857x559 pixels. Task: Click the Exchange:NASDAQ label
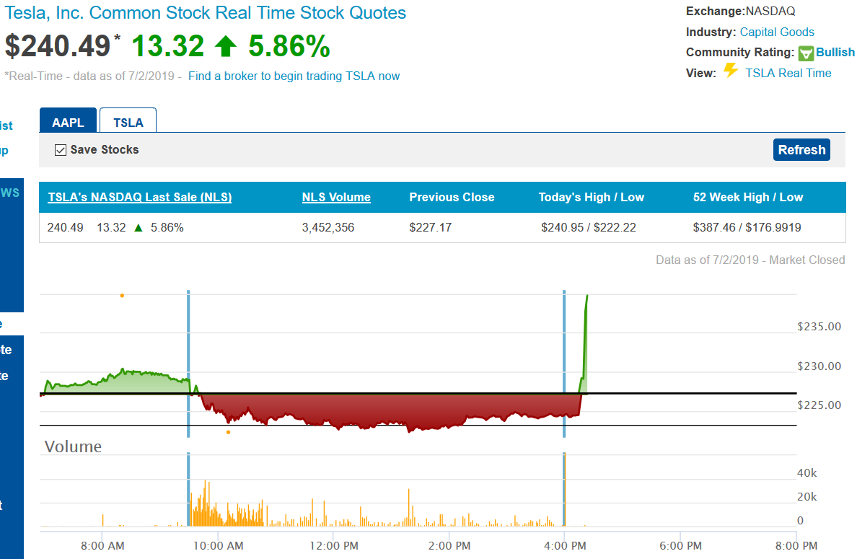tap(741, 12)
